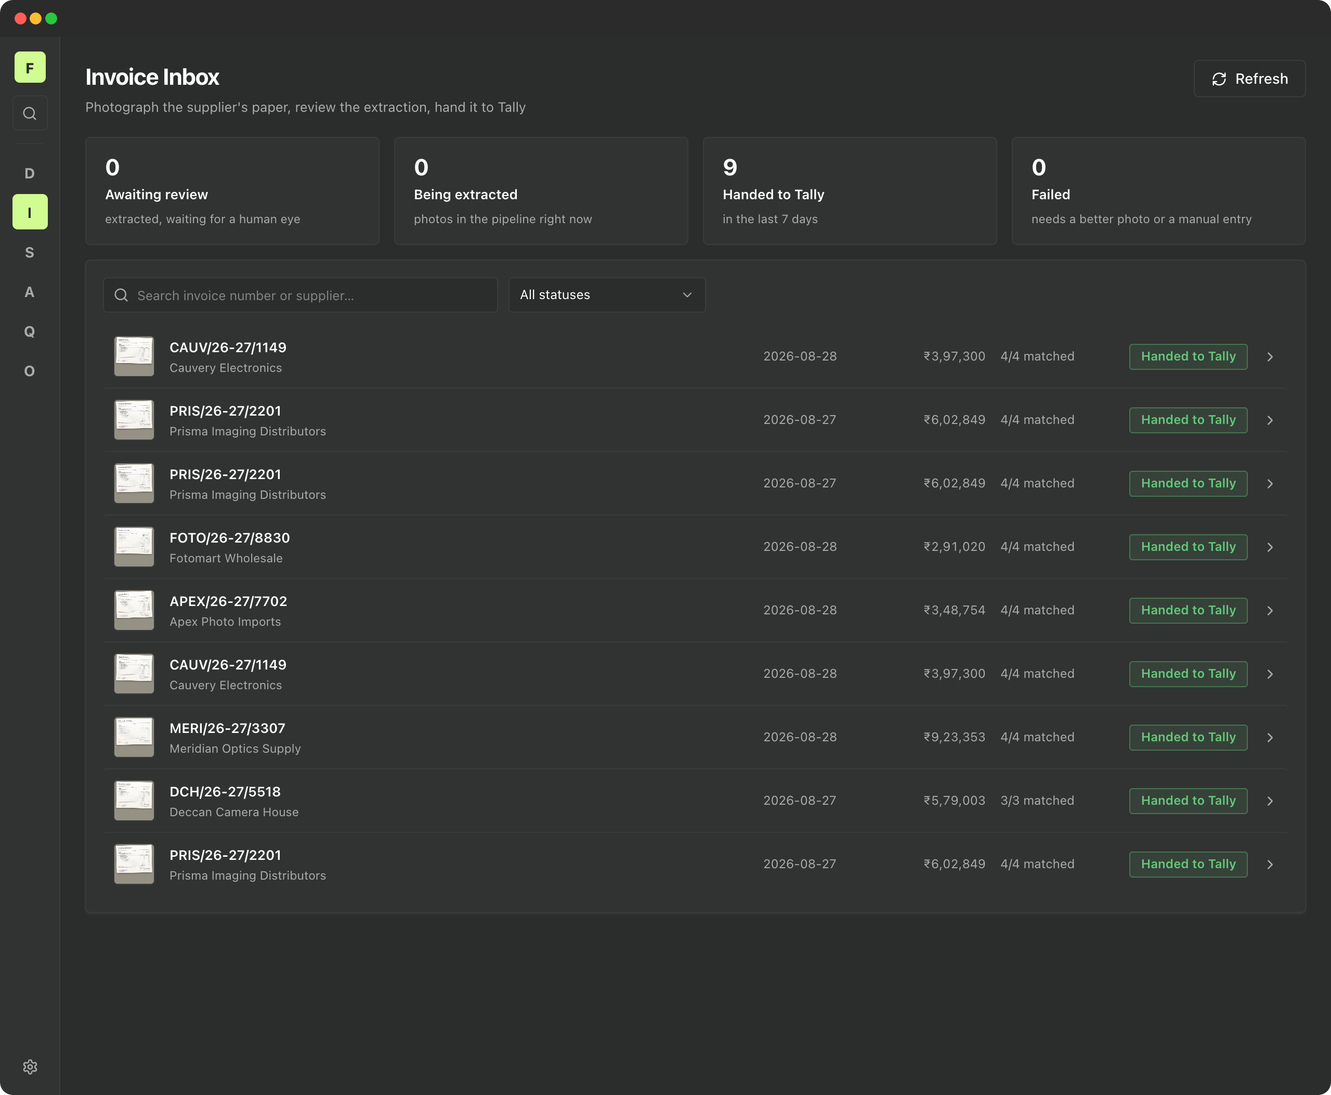This screenshot has height=1095, width=1331.
Task: Select the I inbox sidebar item
Action: (x=30, y=213)
